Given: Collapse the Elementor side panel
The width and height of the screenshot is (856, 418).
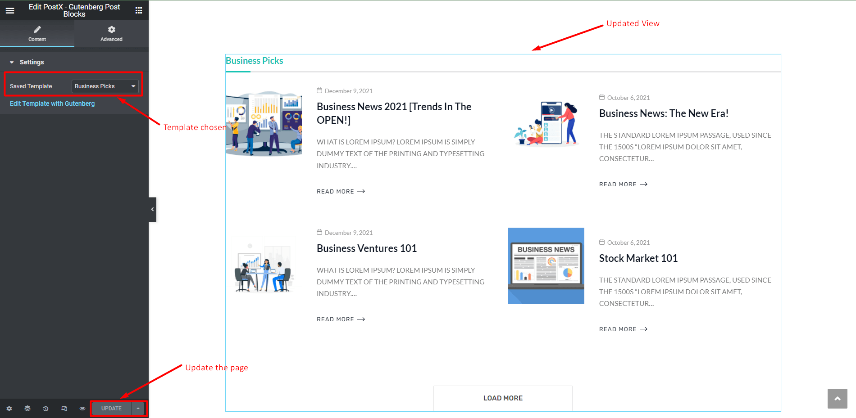Looking at the screenshot, I should click(152, 209).
